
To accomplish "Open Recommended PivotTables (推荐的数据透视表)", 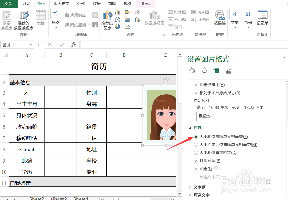I will click(x=23, y=20).
